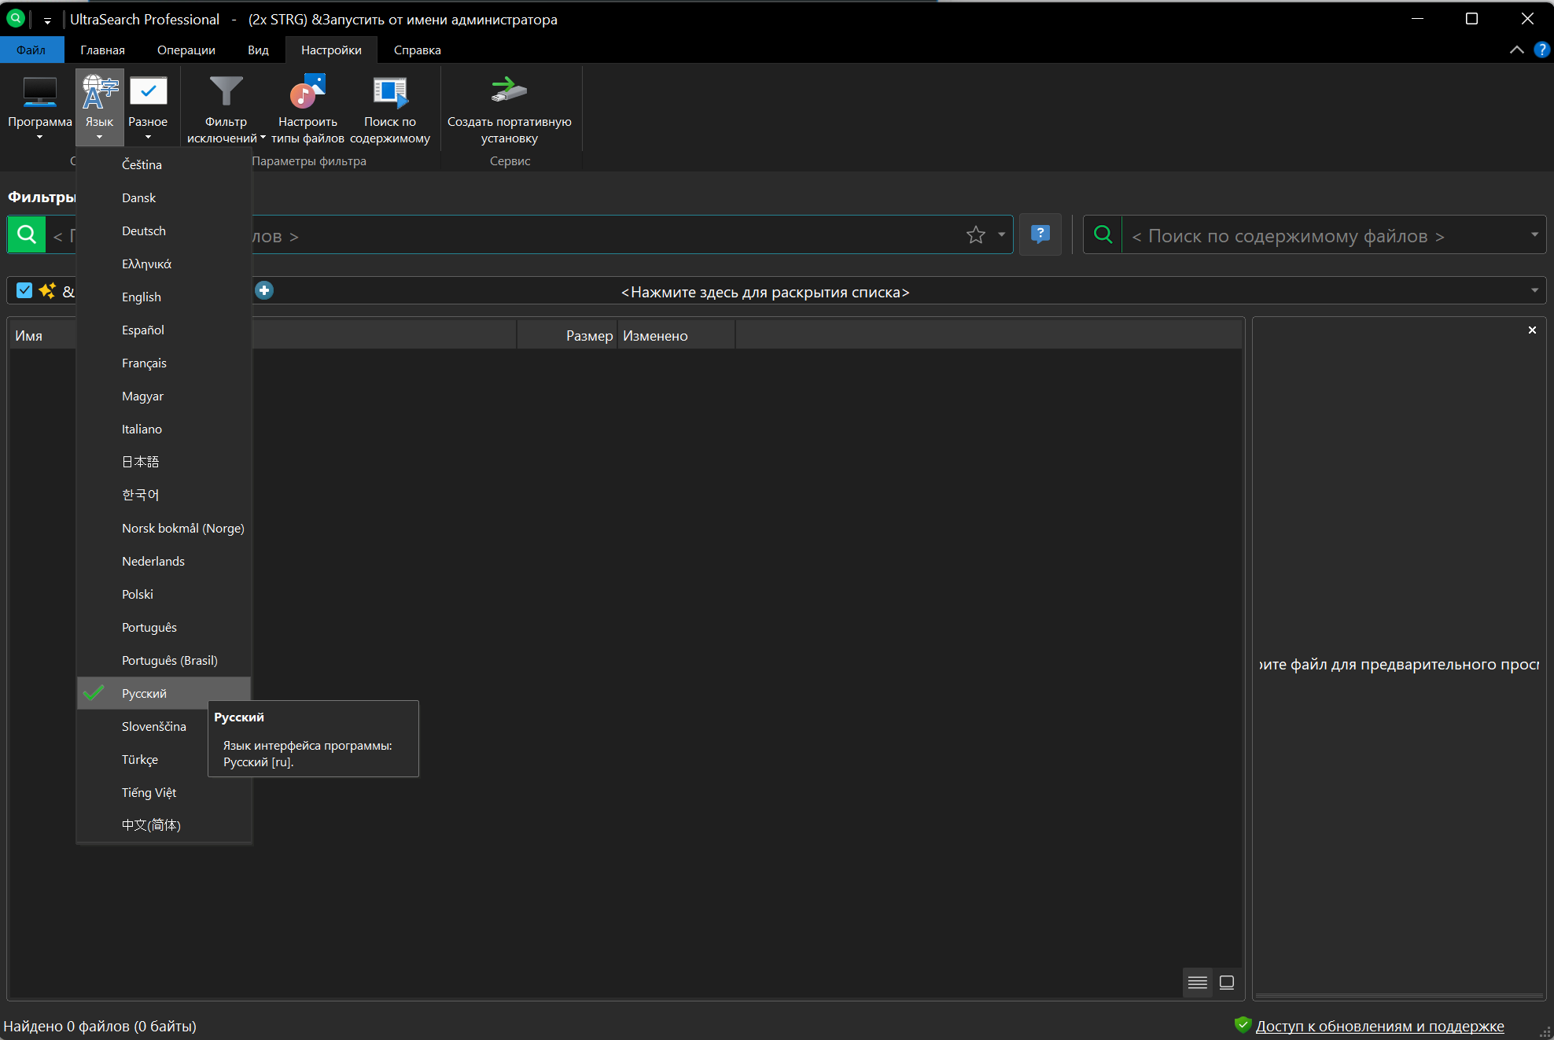Expand the favorites star dropdown arrow

[x=1001, y=234]
